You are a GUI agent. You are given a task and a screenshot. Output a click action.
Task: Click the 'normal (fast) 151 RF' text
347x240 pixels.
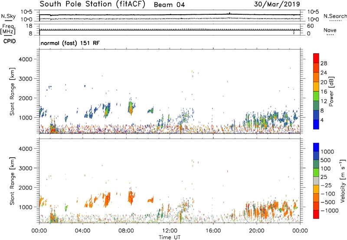(70, 43)
